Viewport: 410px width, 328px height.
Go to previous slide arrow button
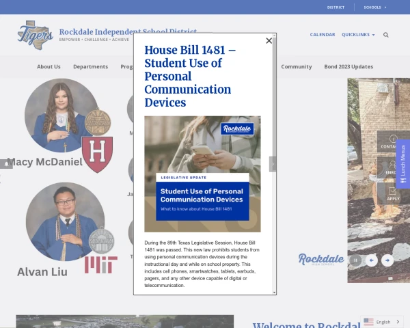(371, 260)
